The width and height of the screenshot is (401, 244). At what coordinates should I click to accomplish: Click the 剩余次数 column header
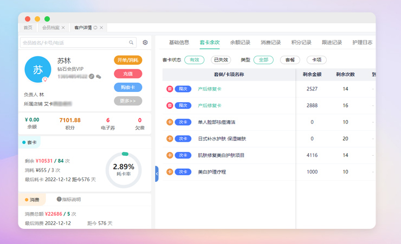[345, 75]
